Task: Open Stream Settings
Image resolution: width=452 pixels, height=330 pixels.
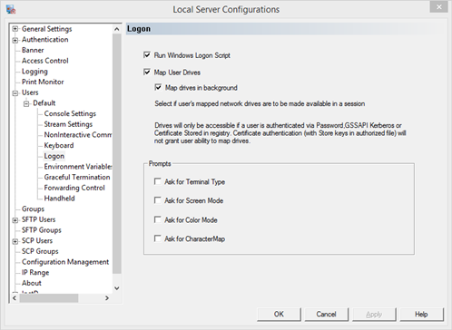Action: coord(68,124)
